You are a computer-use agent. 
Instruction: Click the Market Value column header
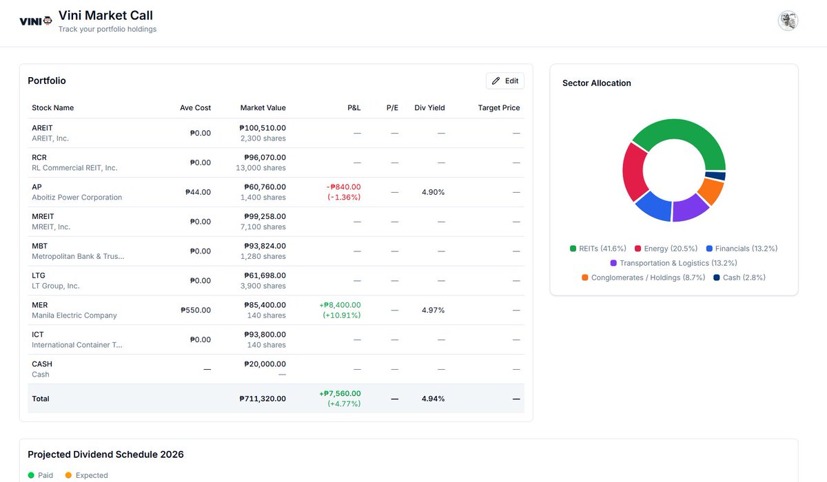[x=263, y=108]
